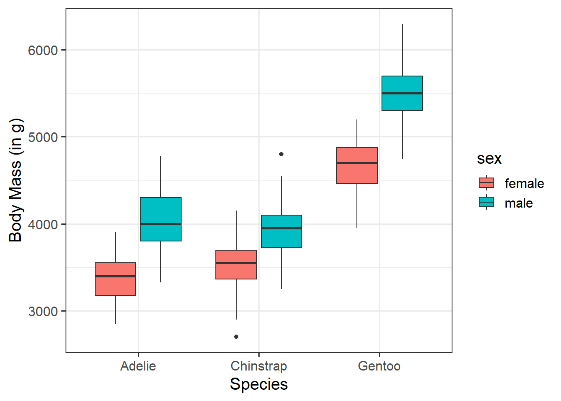Click the Body Mass y-axis title

pyautogui.click(x=16, y=180)
